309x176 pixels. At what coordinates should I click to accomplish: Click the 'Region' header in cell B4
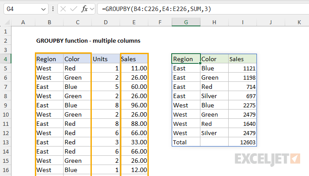49,59
